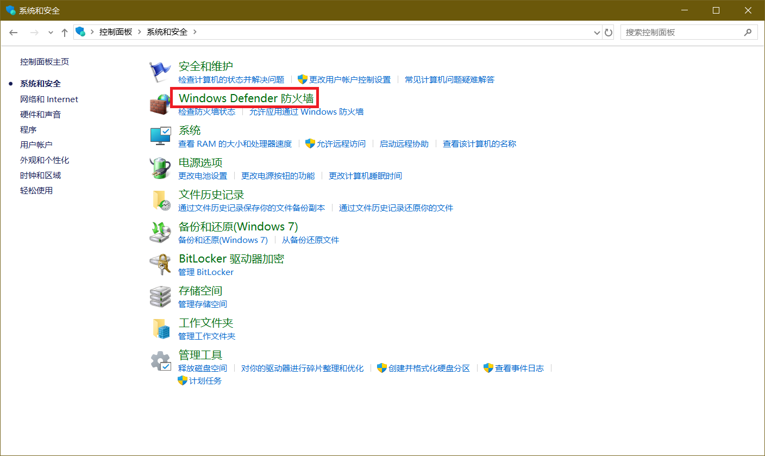Open the address bar history dropdown arrow
This screenshot has width=765, height=456.
[597, 33]
